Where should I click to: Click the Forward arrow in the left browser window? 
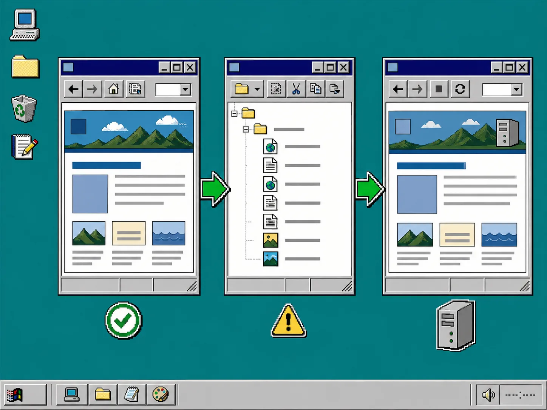click(x=92, y=89)
